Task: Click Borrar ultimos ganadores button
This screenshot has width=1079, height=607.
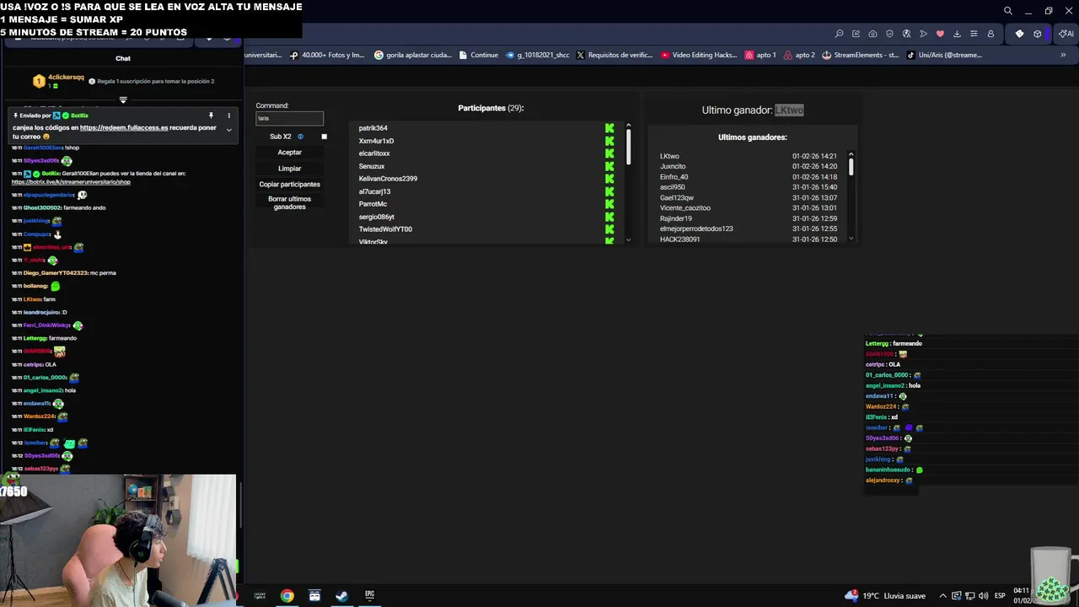Action: pos(289,203)
